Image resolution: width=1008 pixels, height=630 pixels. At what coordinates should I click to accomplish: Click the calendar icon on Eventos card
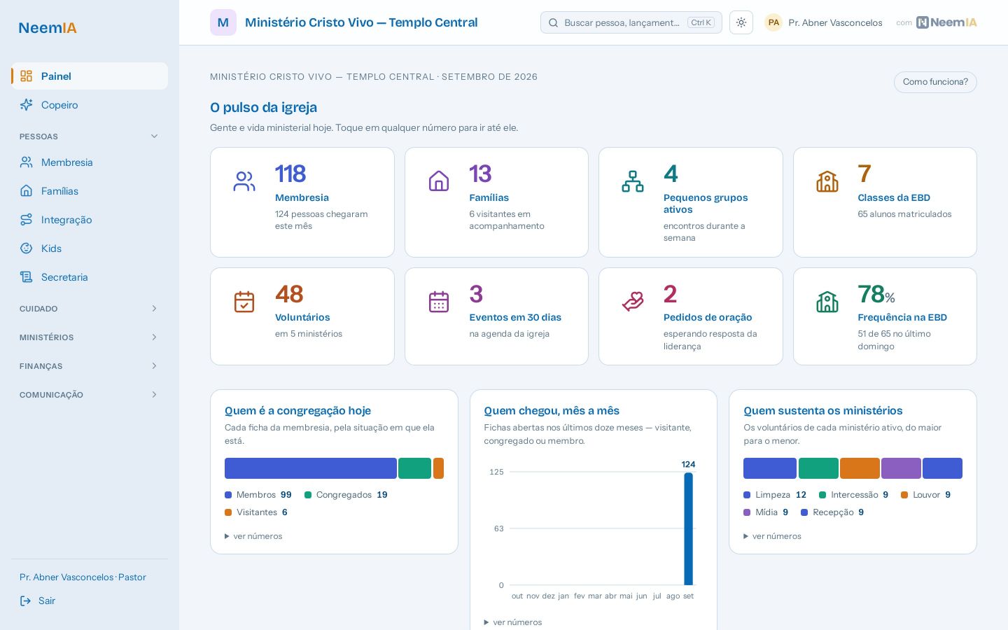439,302
